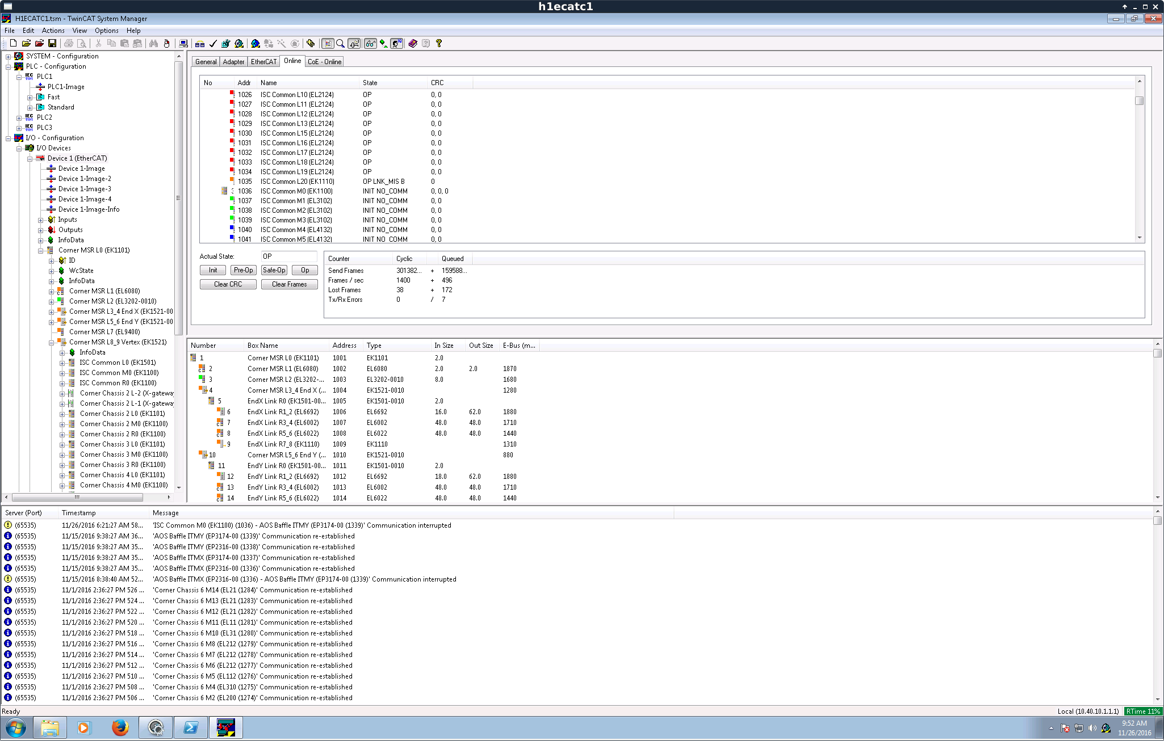Click the New document toolbar icon
The height and width of the screenshot is (741, 1164).
click(x=13, y=43)
